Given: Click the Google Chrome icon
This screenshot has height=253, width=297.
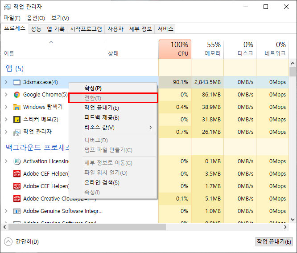Looking at the screenshot, I should pyautogui.click(x=16, y=95).
